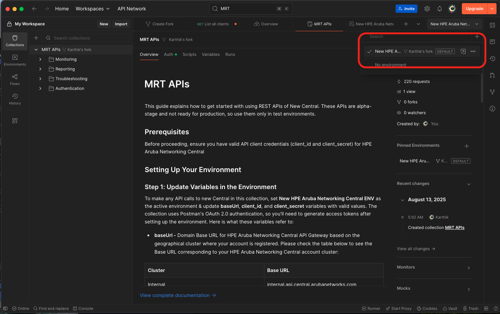This screenshot has height=314, width=500.
Task: Open the second Overview tab in tab bar
Action: click(266, 24)
